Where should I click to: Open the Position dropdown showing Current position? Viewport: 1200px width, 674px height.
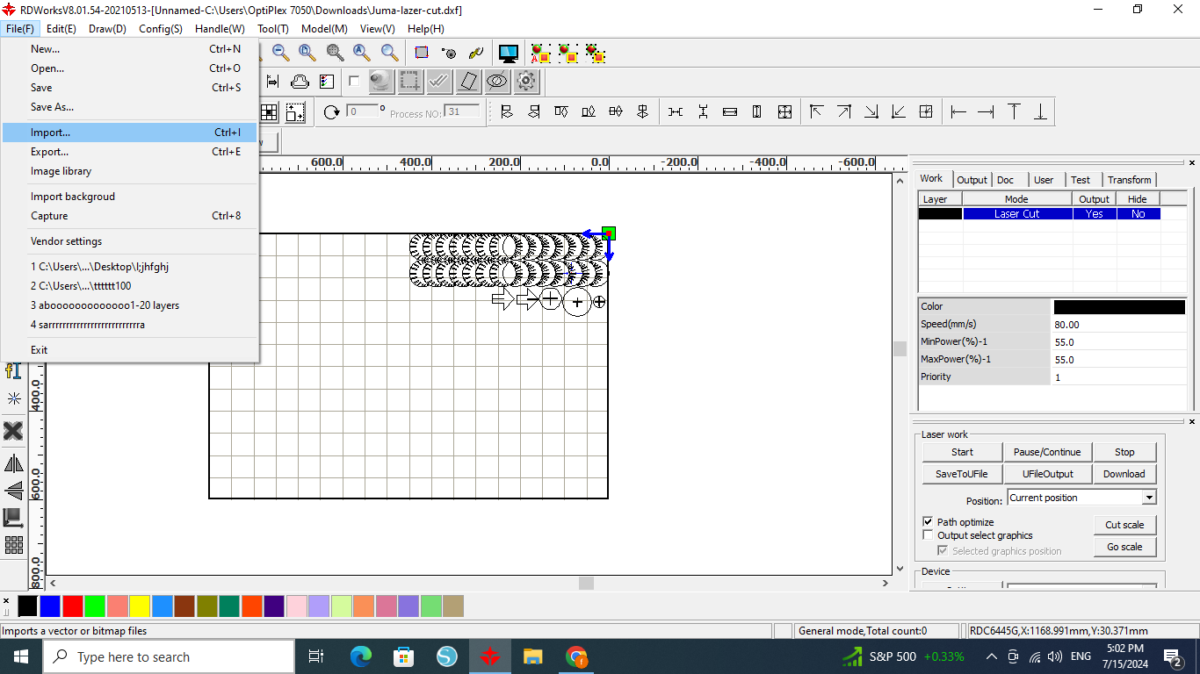[x=1081, y=498]
